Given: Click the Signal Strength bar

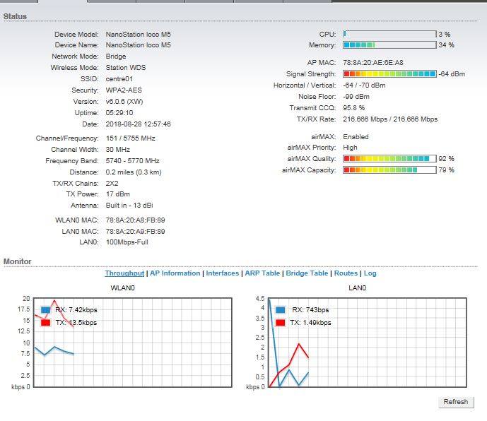Looking at the screenshot, I should (389, 74).
